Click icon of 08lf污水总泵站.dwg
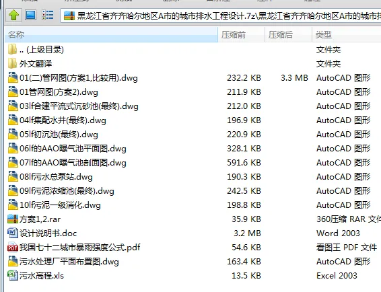 pos(13,176)
